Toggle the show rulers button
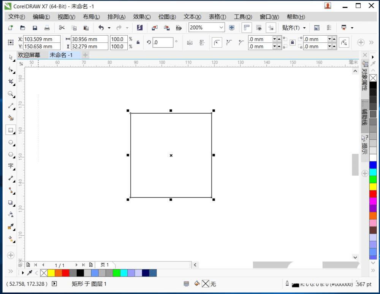The image size is (380, 294). point(247,28)
